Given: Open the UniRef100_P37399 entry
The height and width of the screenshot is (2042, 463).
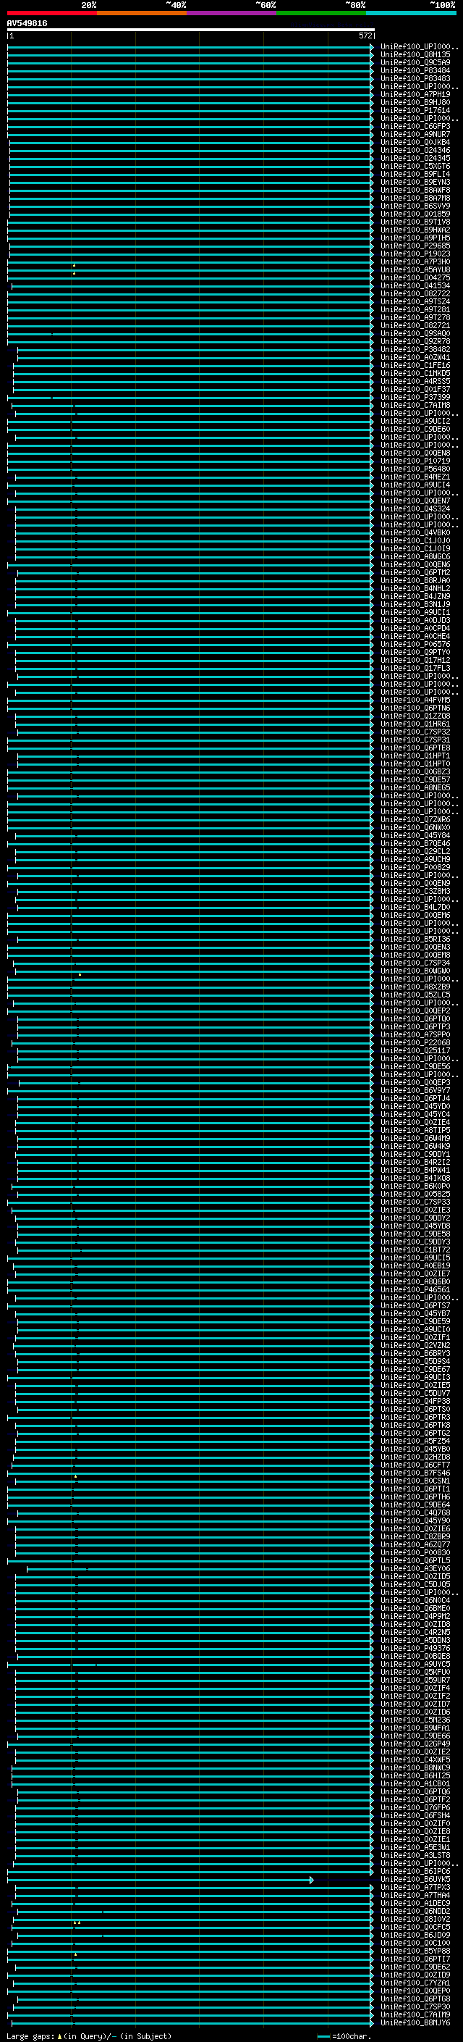Looking at the screenshot, I should click(415, 397).
